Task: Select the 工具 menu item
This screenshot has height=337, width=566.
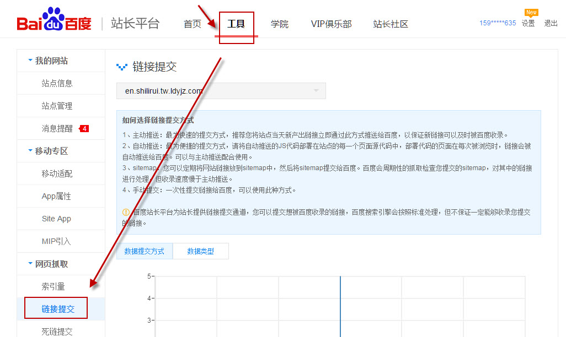Action: point(236,24)
